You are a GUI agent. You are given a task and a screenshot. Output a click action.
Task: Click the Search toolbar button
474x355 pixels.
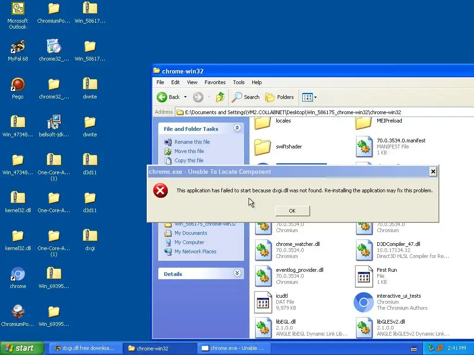(x=245, y=97)
